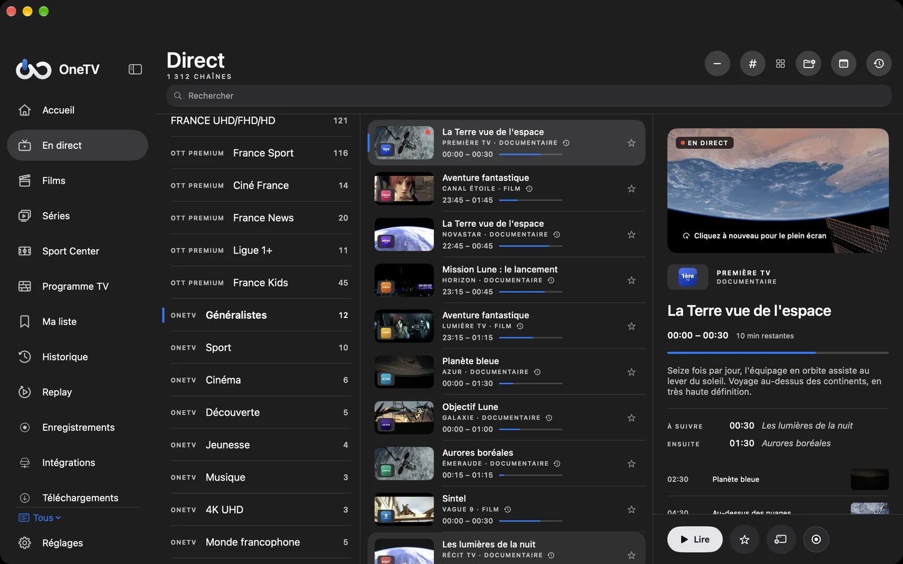
Task: Star Aventure fantastique on Canal Étoile
Action: (632, 189)
